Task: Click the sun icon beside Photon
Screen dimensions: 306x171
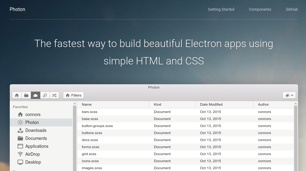Action: point(20,122)
